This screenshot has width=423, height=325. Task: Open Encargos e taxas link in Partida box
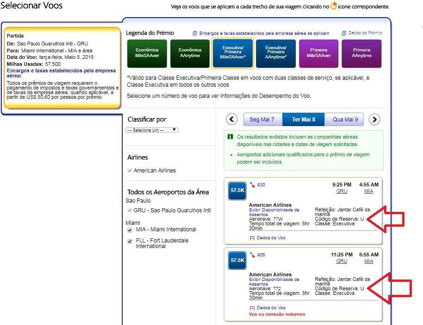pyautogui.click(x=61, y=73)
